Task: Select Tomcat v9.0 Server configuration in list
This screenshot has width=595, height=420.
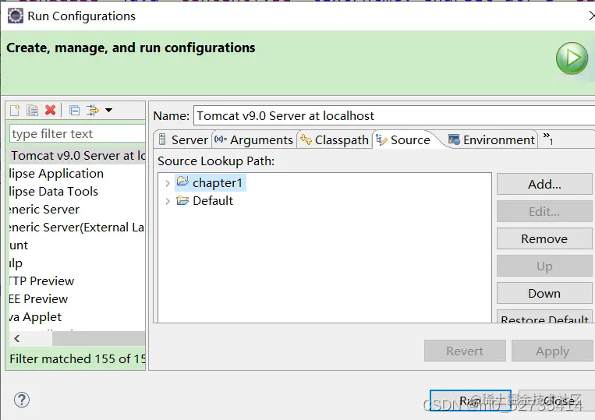Action: pyautogui.click(x=77, y=155)
